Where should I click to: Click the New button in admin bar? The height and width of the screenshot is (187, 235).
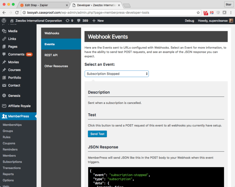[98, 21]
